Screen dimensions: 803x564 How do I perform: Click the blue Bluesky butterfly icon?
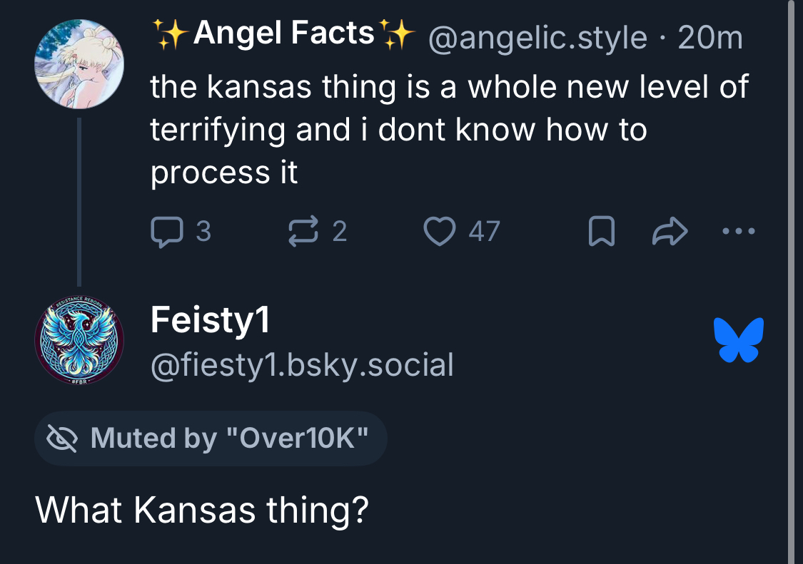[738, 339]
